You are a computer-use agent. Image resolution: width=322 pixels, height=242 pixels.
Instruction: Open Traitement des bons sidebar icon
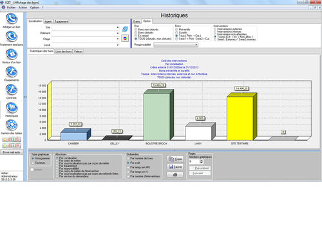pos(12,37)
